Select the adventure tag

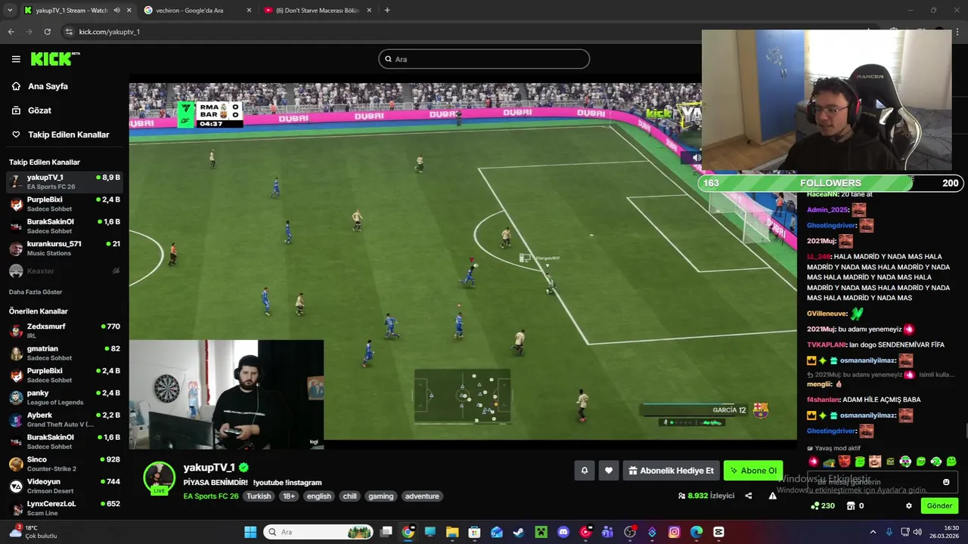[422, 496]
